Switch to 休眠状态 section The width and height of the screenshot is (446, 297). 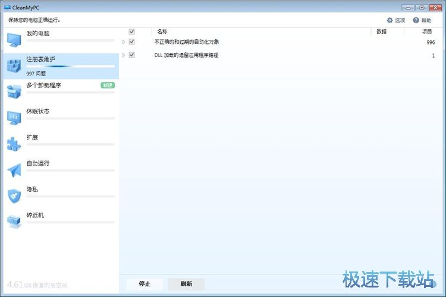click(61, 118)
